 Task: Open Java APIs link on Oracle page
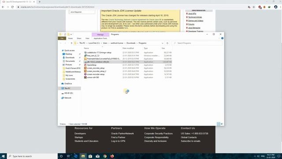pos(192,14)
